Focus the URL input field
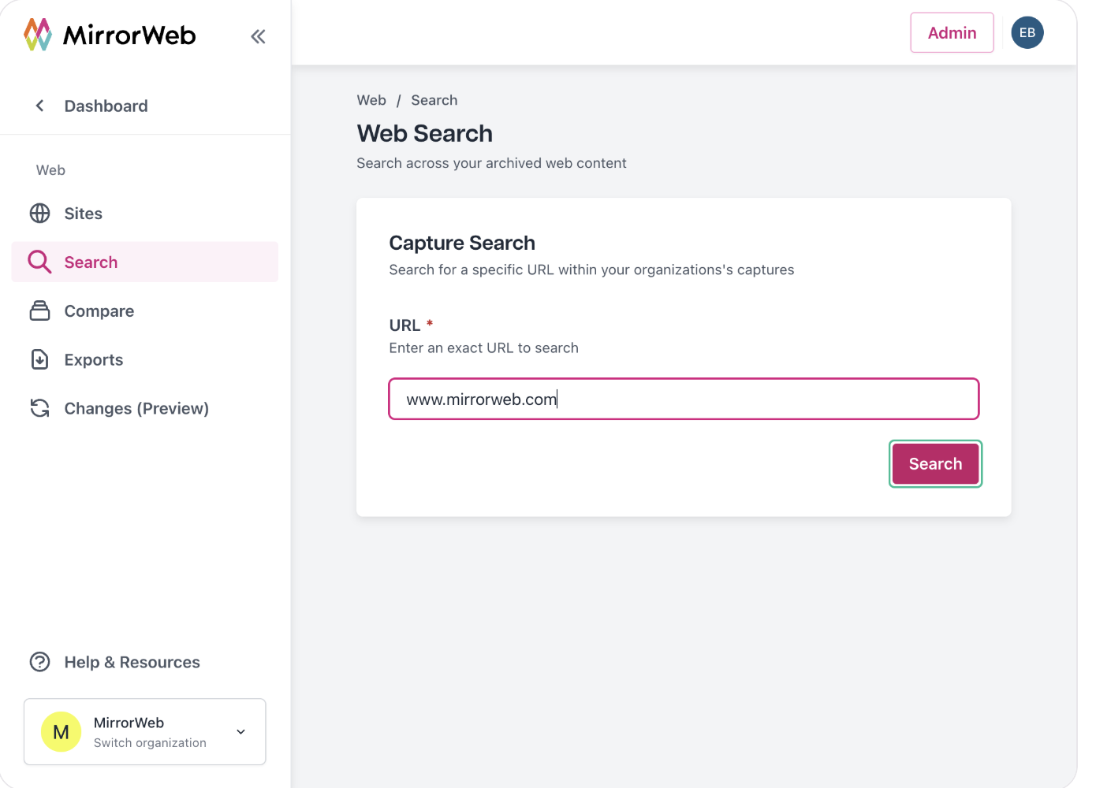Screen dimensions: 1096x788 pyautogui.click(x=684, y=399)
